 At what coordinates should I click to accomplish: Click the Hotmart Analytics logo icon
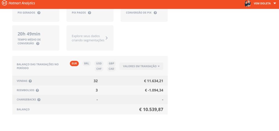pyautogui.click(x=4, y=3)
